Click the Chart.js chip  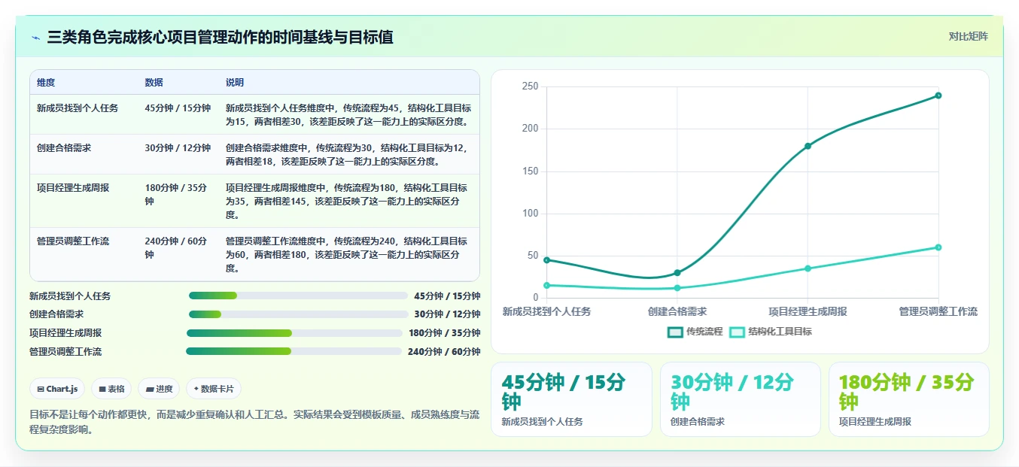58,389
